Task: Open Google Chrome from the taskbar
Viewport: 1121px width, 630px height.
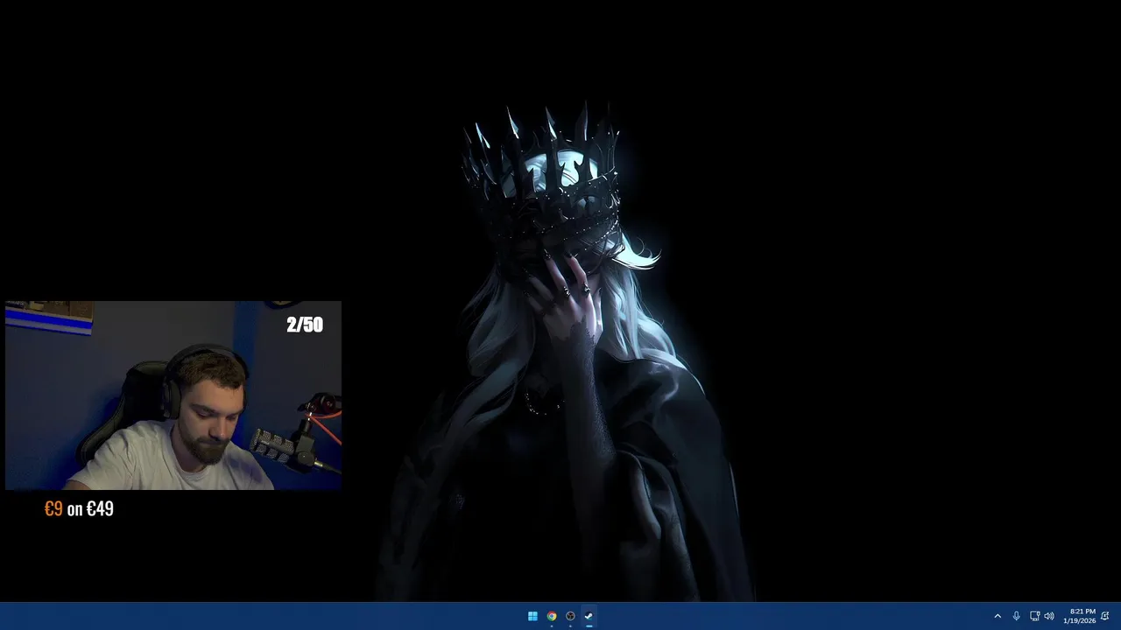Action: [552, 616]
